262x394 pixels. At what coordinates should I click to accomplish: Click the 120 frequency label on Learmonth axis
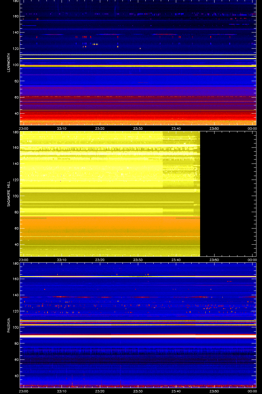click(15, 49)
